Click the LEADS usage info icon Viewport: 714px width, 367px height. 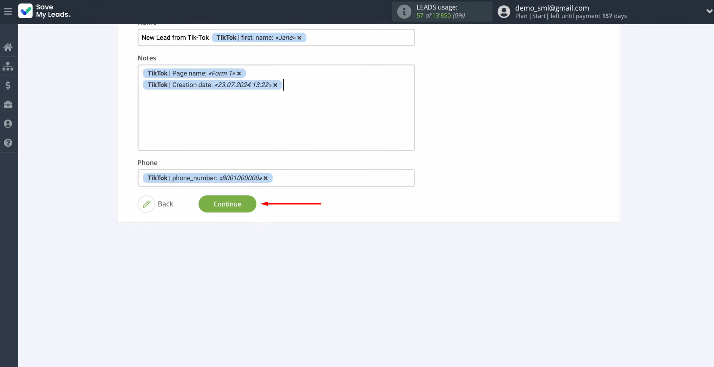point(404,12)
